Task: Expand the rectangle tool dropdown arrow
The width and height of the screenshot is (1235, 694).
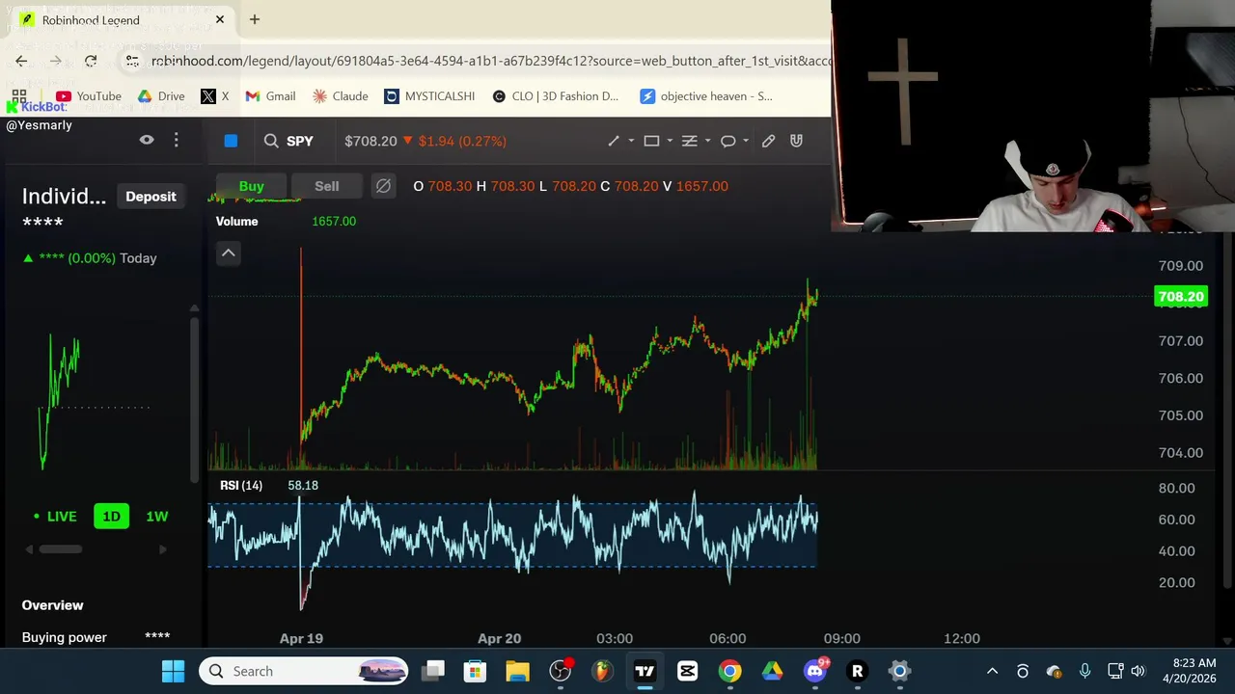Action: pyautogui.click(x=670, y=141)
